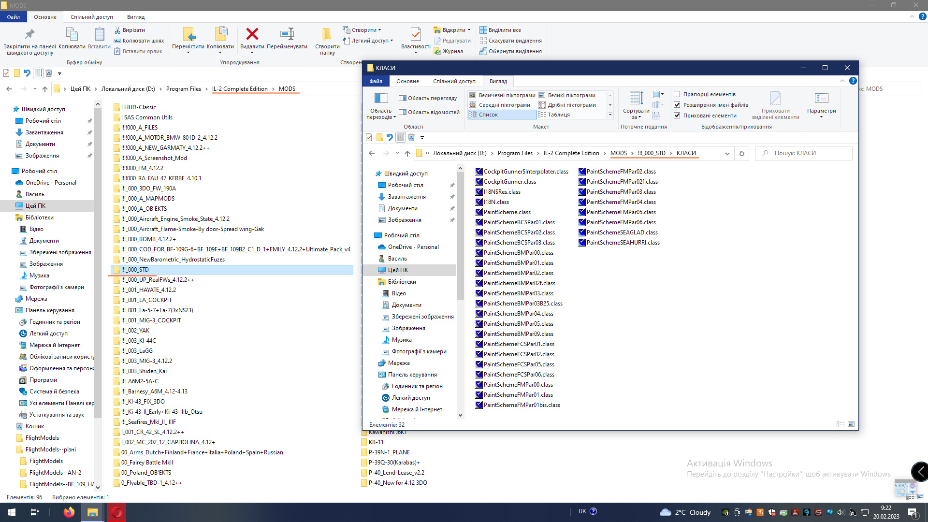The image size is (928, 522).
Task: Click the Create folder (Створити папку) icon
Action: pos(327,34)
